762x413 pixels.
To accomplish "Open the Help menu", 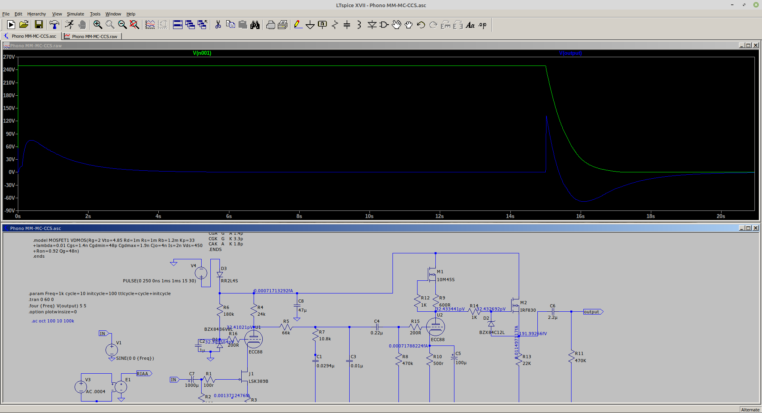I will 131,14.
